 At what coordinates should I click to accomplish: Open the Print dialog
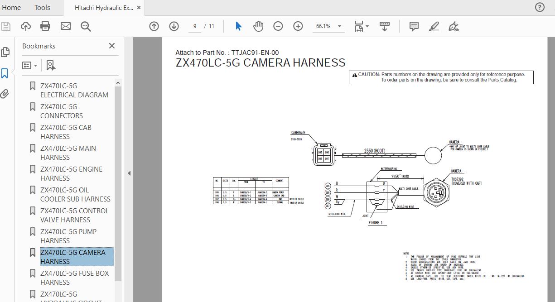(x=45, y=26)
